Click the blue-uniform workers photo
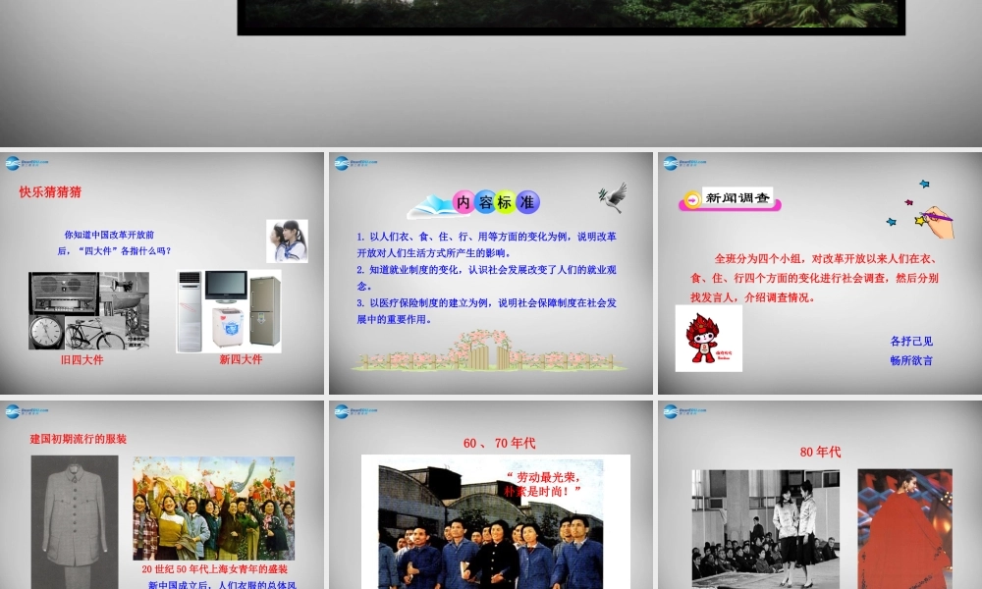This screenshot has height=589, width=982. click(x=491, y=524)
